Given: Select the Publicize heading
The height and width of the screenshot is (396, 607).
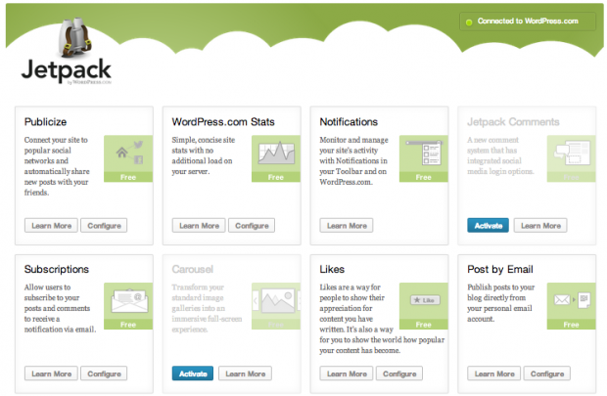Looking at the screenshot, I should (45, 122).
